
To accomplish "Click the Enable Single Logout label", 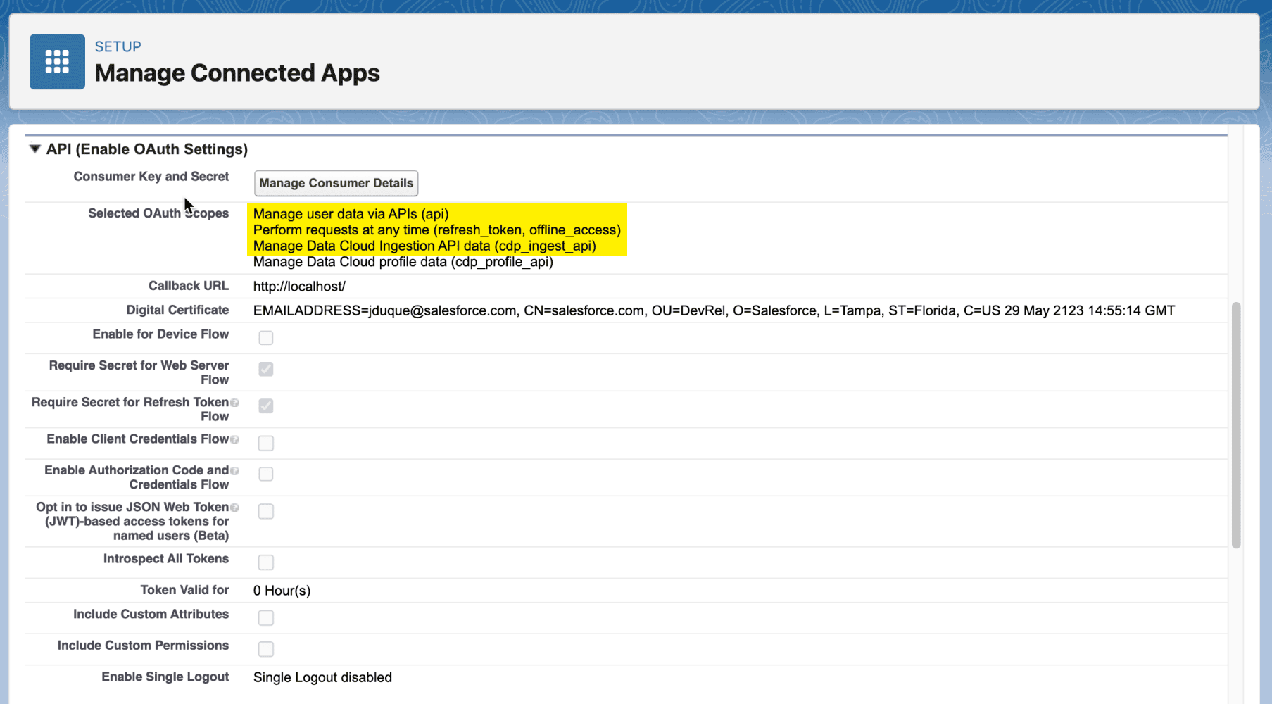I will pos(165,677).
